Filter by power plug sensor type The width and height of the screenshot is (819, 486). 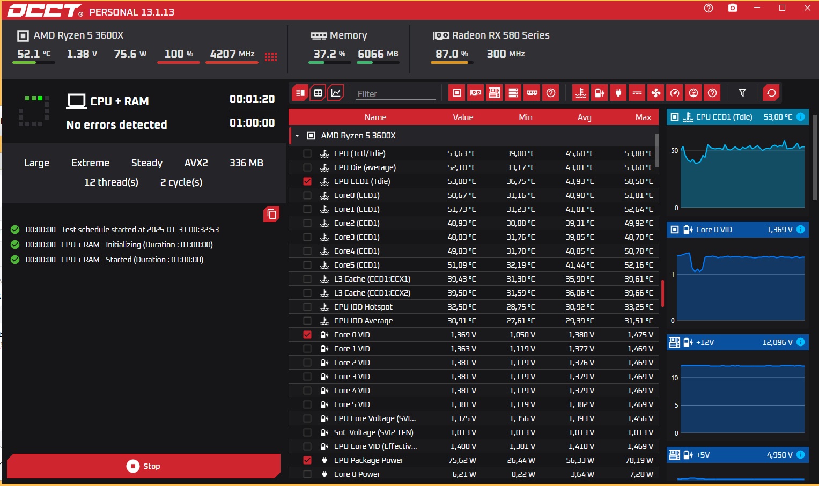pyautogui.click(x=618, y=93)
